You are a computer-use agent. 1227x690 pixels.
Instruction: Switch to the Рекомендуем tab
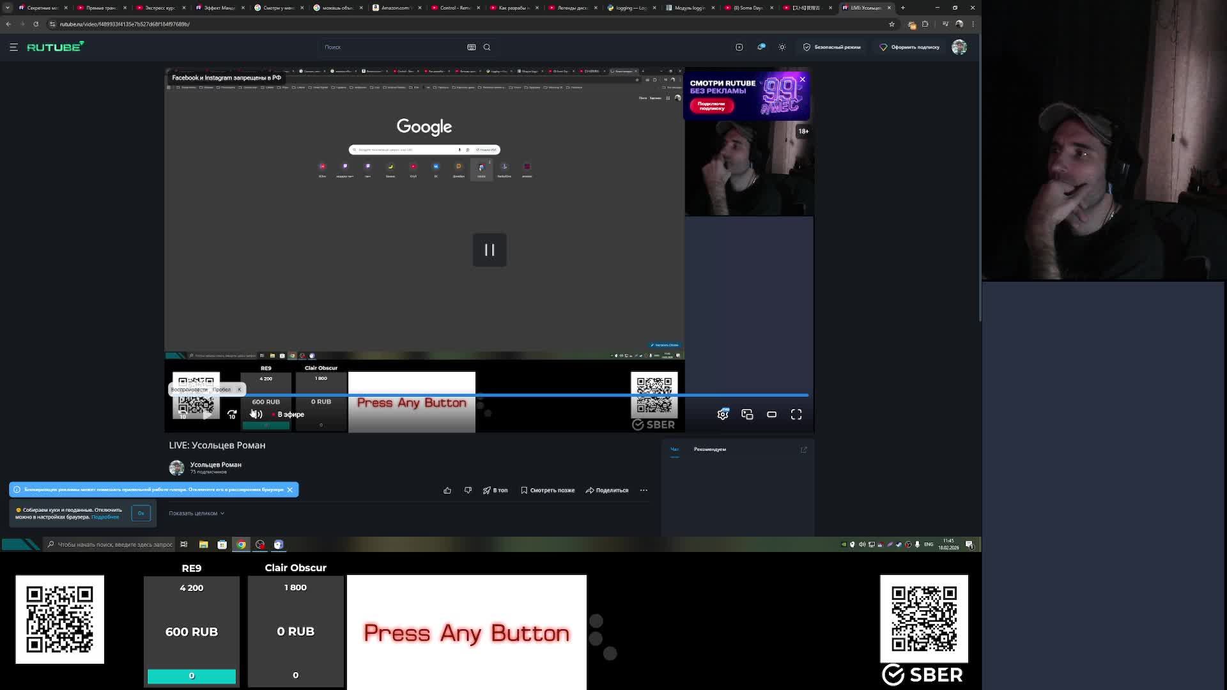709,450
